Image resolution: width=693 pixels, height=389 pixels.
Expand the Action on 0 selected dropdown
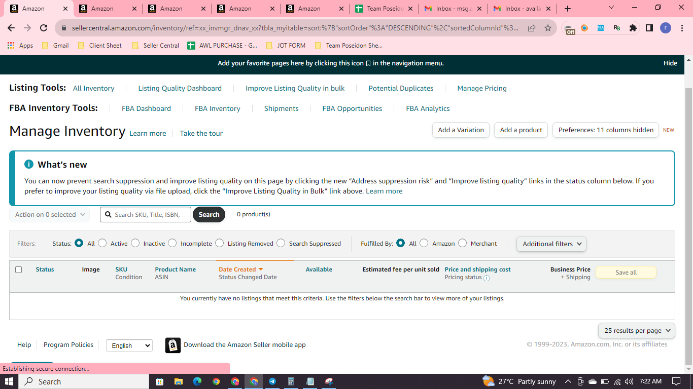coord(50,215)
